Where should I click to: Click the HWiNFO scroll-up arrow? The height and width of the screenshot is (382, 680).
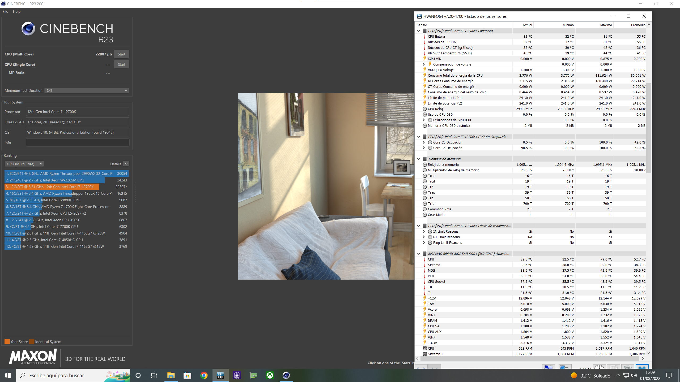649,25
